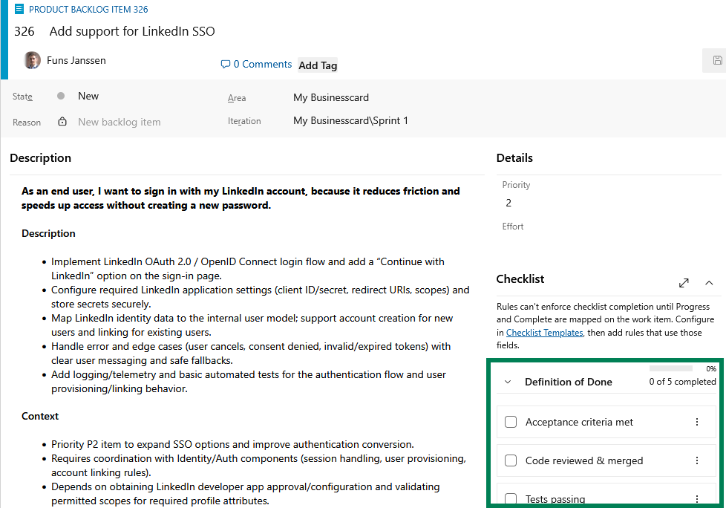
Task: Collapse the Checklist section with the chevron
Action: [709, 283]
